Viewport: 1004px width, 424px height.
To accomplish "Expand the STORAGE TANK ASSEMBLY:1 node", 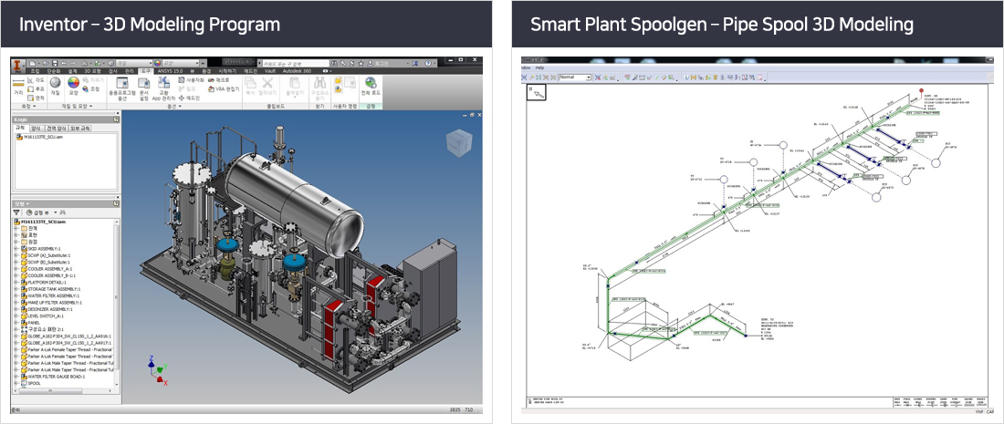I will pyautogui.click(x=15, y=288).
